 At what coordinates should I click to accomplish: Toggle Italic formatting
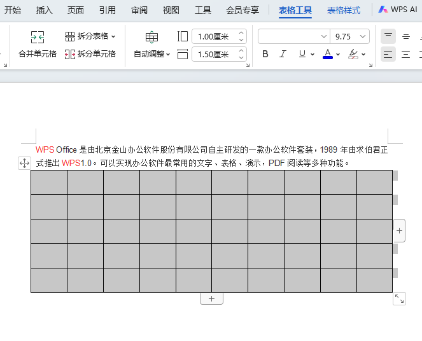[283, 54]
